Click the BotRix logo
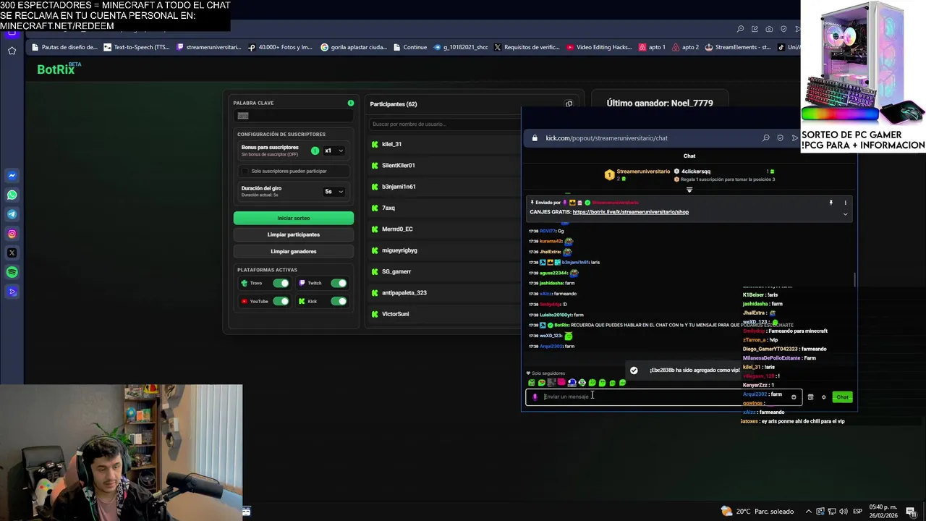 (x=59, y=69)
